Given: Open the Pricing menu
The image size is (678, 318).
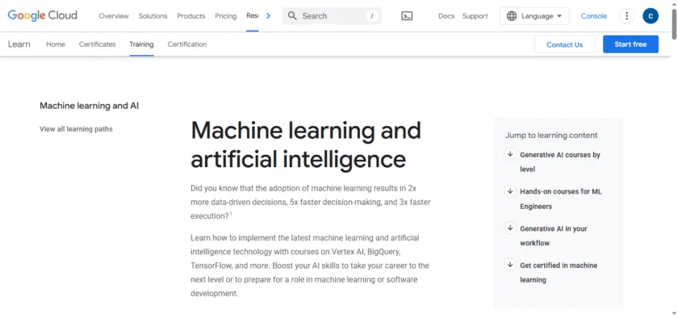Looking at the screenshot, I should click(226, 16).
